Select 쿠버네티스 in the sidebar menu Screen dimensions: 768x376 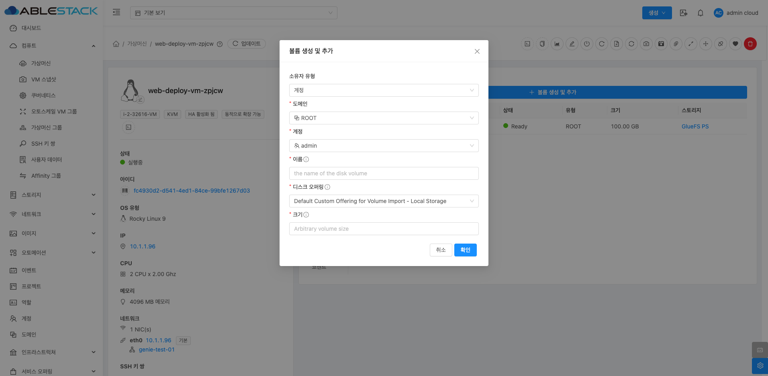(43, 96)
